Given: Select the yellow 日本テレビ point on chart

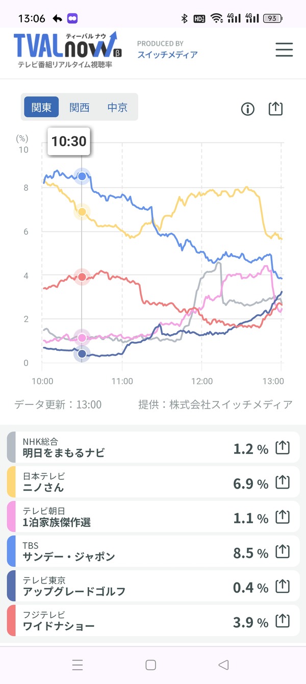Looking at the screenshot, I should click(82, 212).
